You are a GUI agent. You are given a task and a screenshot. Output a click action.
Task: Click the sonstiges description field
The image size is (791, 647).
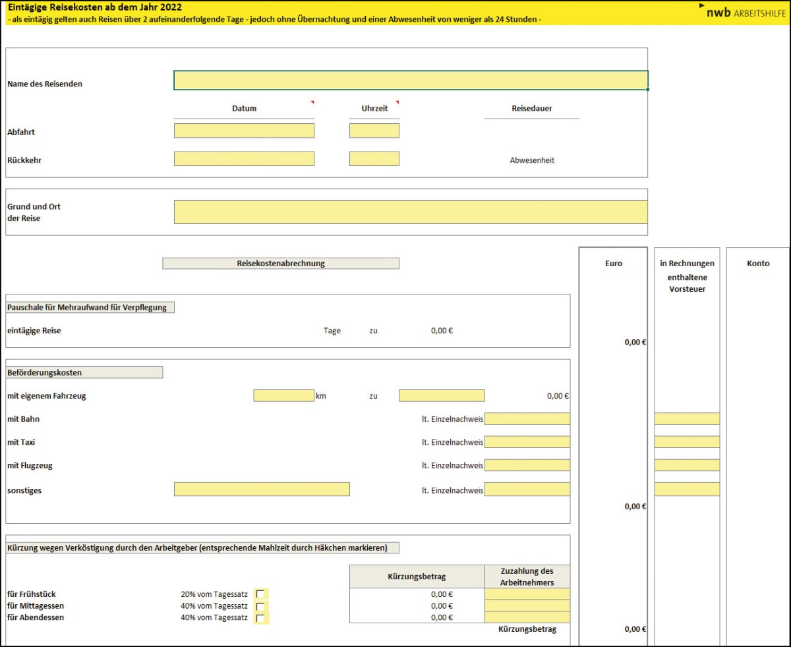(262, 489)
